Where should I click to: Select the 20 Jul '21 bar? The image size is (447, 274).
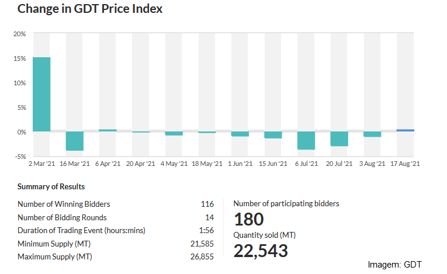pyautogui.click(x=339, y=138)
